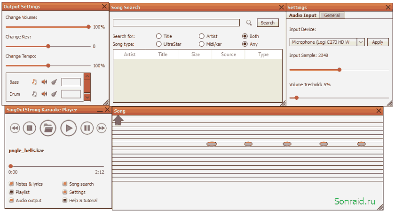Click the track list scroll up arrow
This screenshot has height=212, width=395.
click(87, 76)
